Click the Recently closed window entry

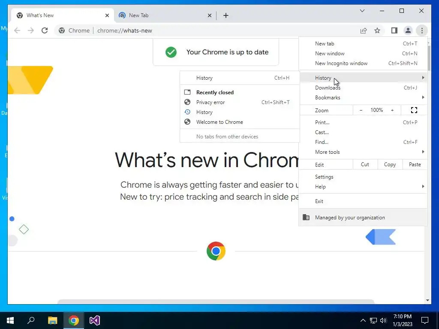pos(240,93)
